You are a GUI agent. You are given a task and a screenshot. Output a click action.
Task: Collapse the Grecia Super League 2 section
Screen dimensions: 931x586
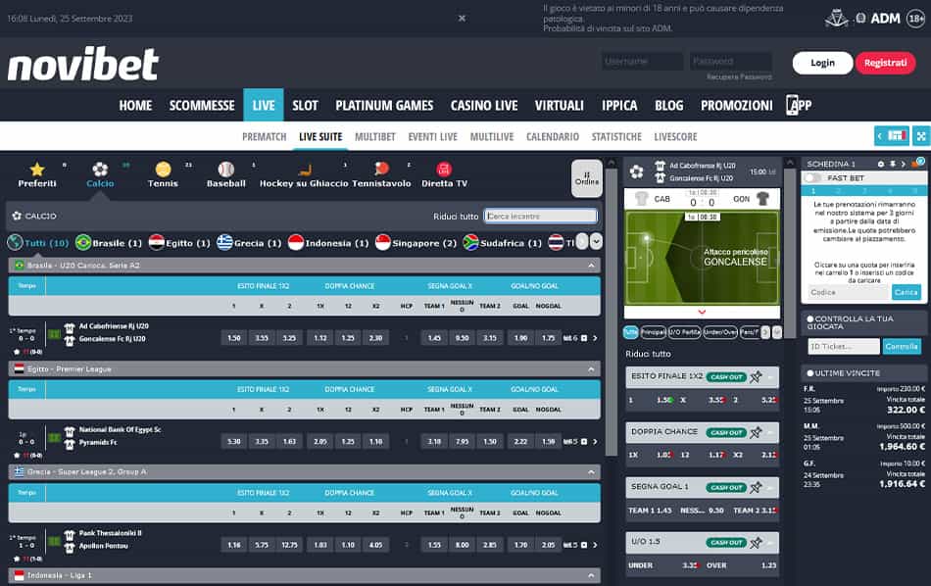click(591, 472)
